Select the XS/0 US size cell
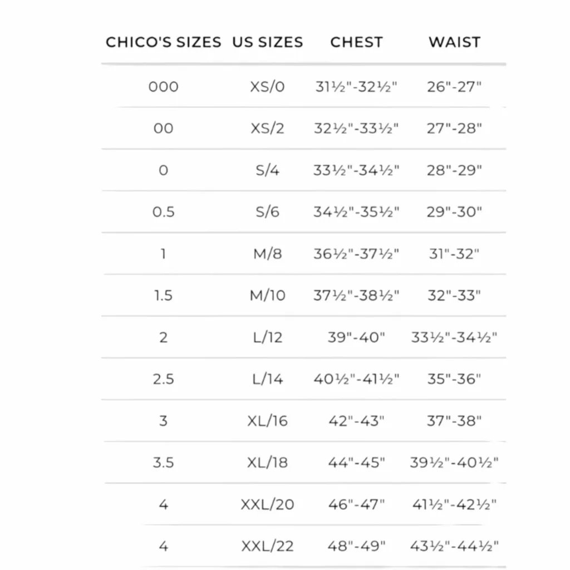570x570 pixels. click(x=267, y=87)
